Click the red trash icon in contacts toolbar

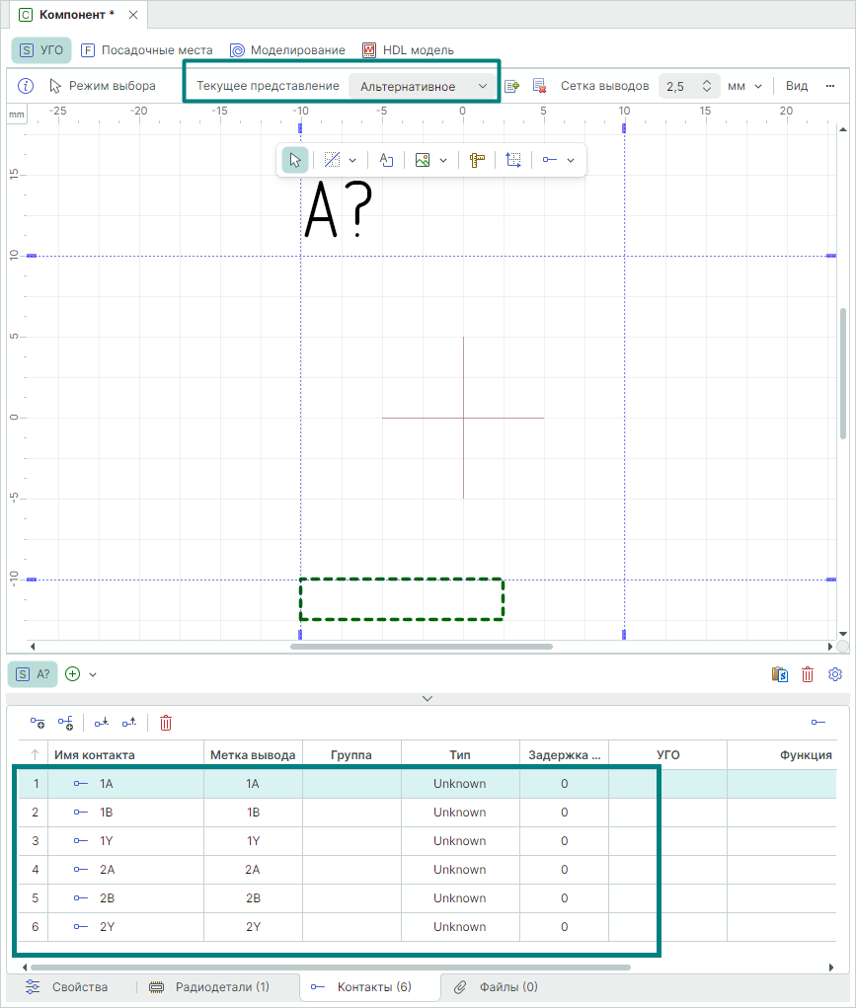(166, 723)
